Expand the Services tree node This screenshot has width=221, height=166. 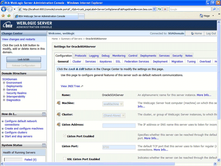tap(4, 90)
